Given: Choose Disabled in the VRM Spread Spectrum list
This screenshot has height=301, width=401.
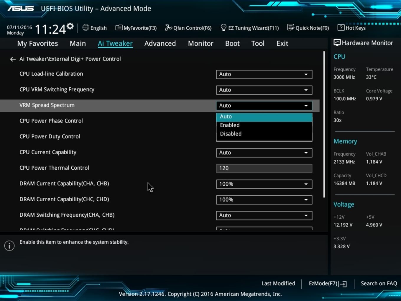Looking at the screenshot, I should coord(264,134).
